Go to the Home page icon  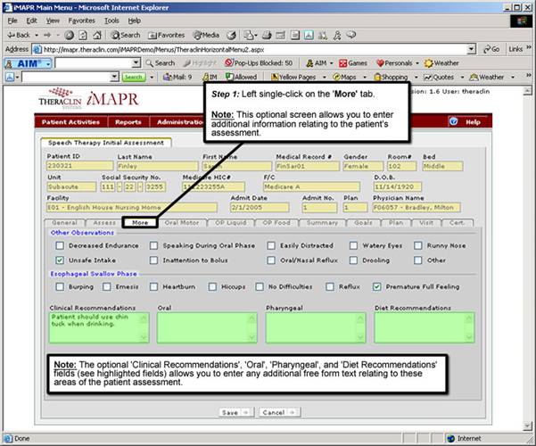coord(97,35)
